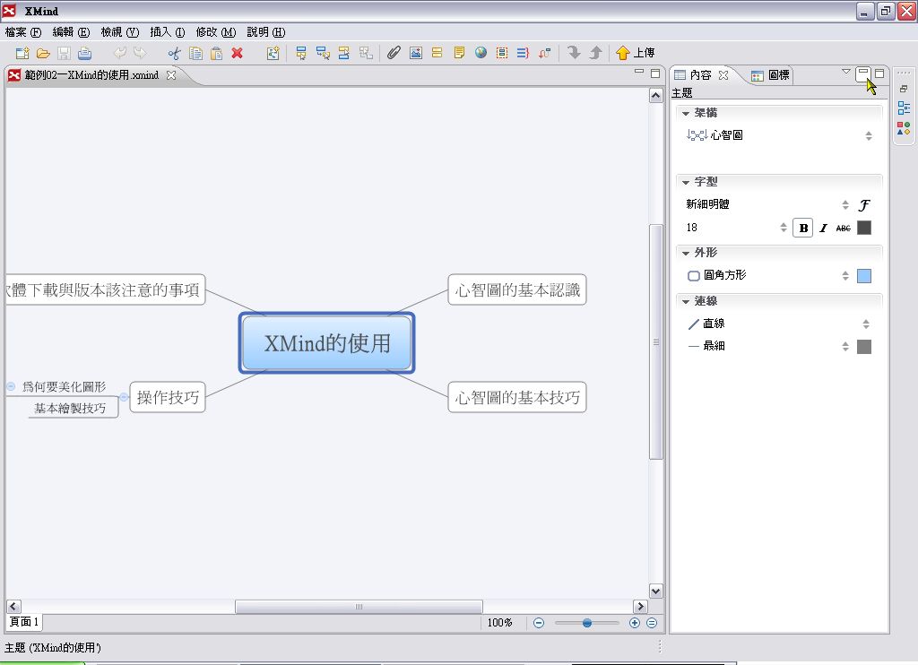This screenshot has width=918, height=665.
Task: Click the Insert image icon
Action: coord(416,53)
